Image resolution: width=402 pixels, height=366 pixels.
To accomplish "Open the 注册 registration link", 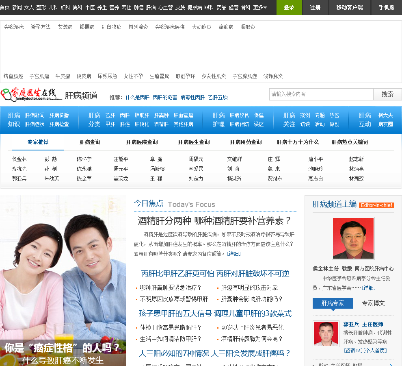I will coord(315,7).
